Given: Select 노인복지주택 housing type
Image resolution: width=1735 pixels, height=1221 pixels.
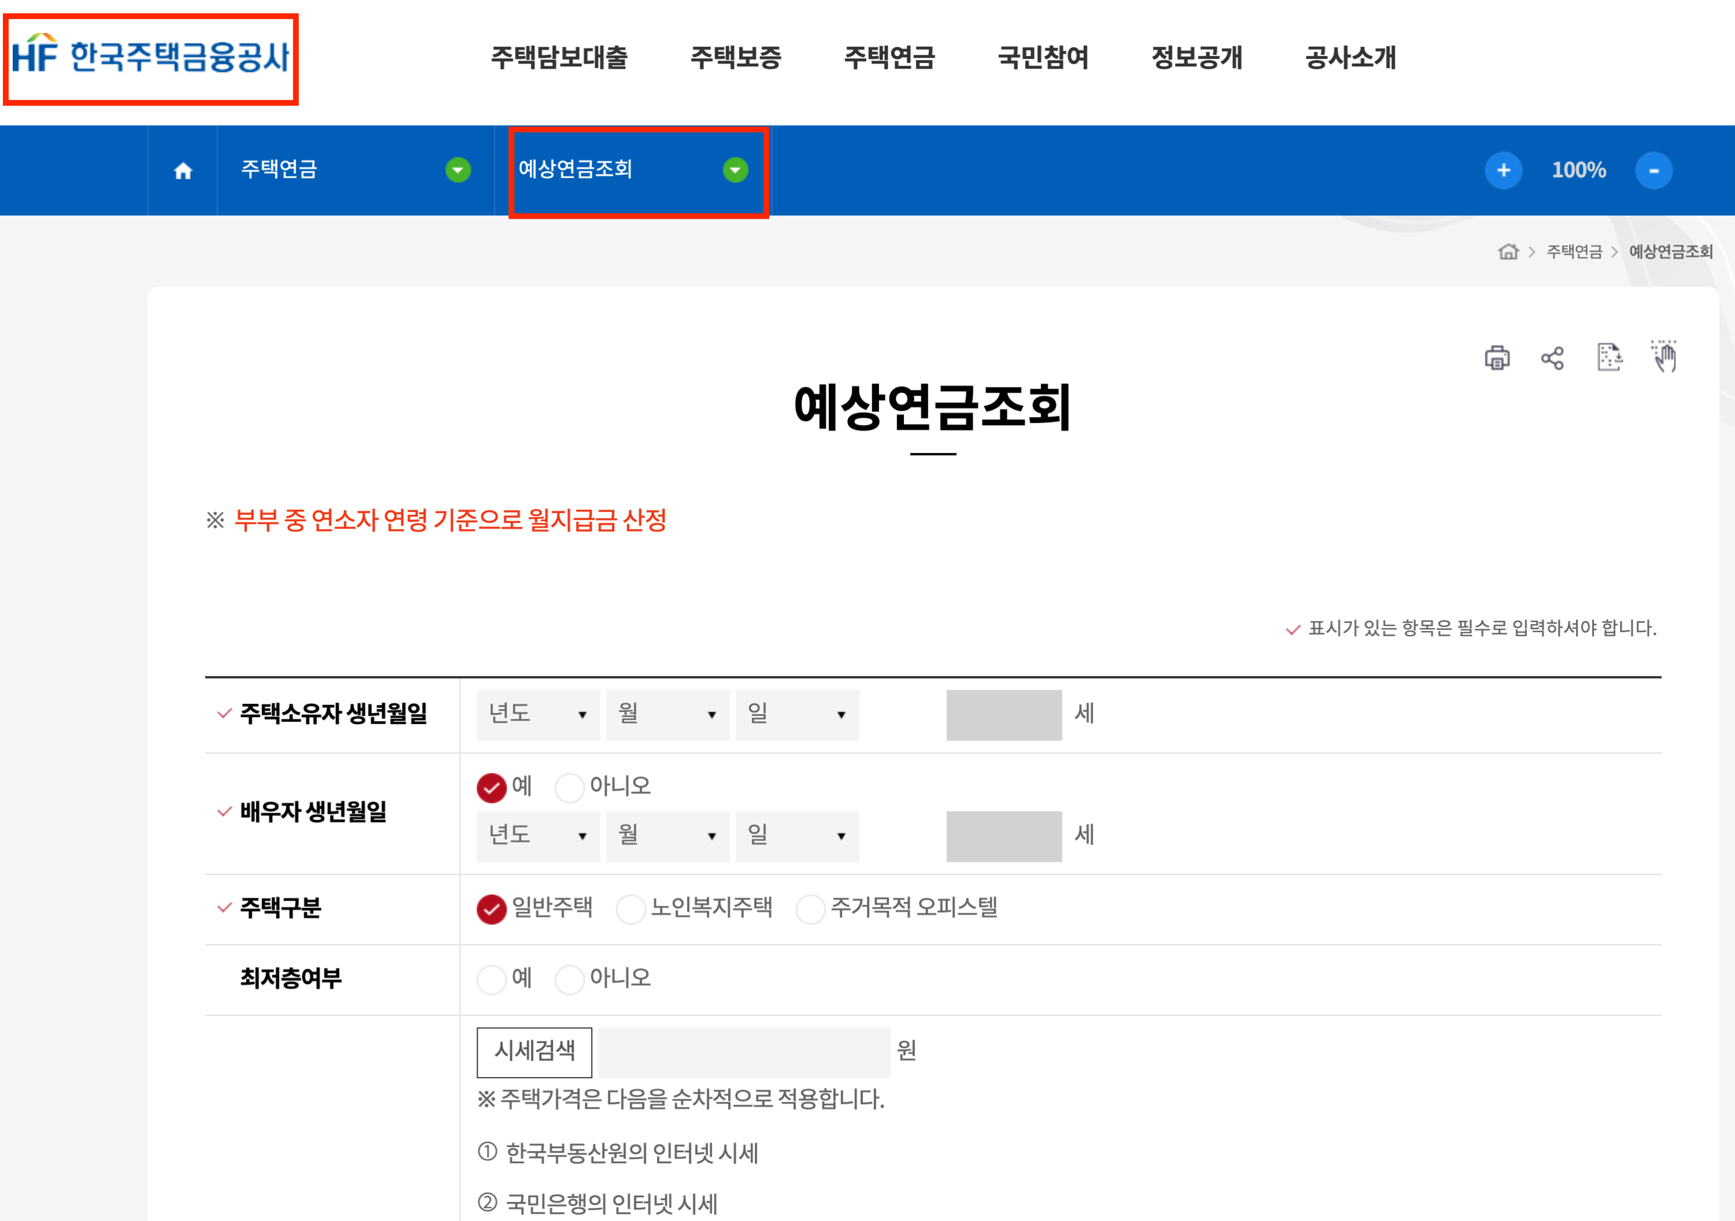Looking at the screenshot, I should [x=630, y=909].
